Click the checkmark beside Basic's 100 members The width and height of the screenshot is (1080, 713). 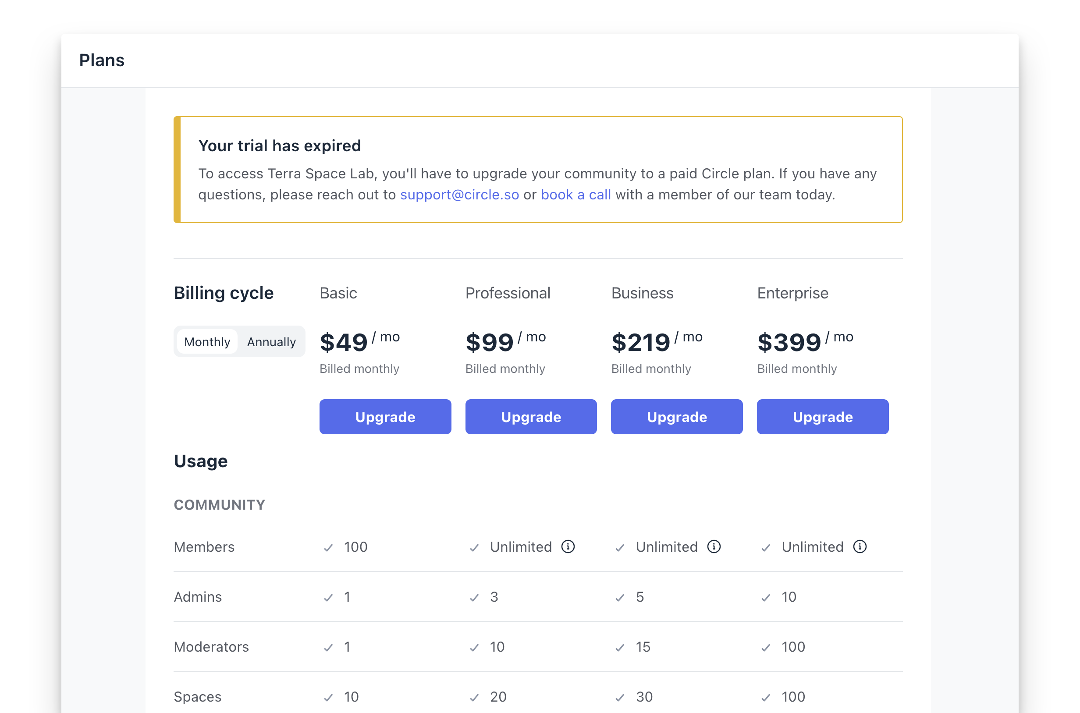(x=328, y=548)
